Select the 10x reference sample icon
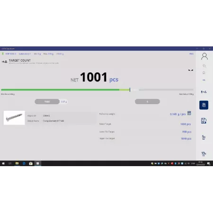Screen dimensions: 213x213 click(x=204, y=154)
